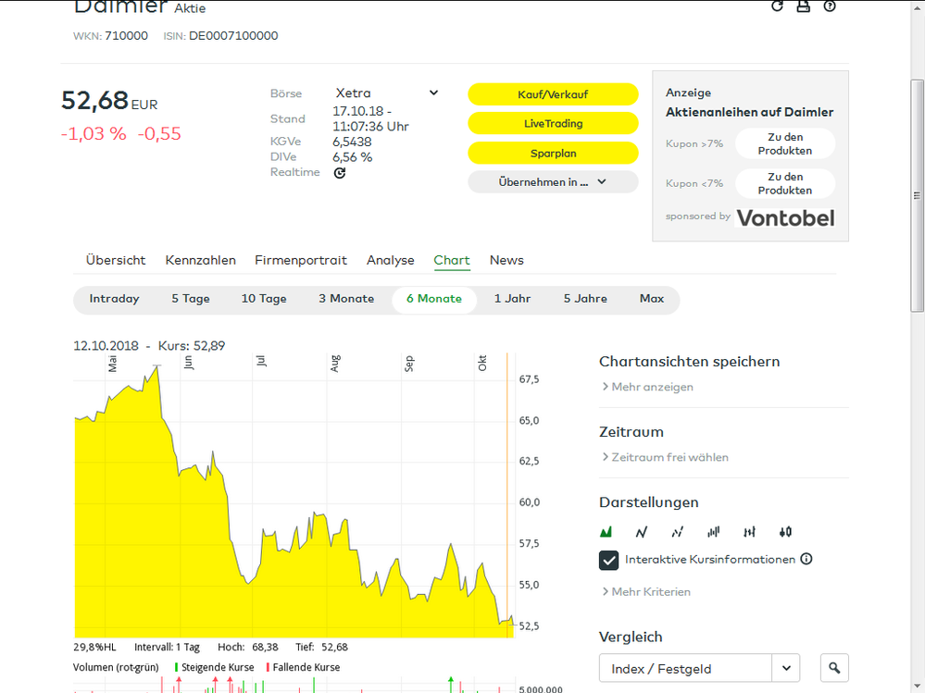Select the mountain area chart style

click(606, 532)
